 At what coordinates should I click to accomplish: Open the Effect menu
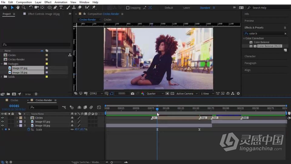pos(48,2)
